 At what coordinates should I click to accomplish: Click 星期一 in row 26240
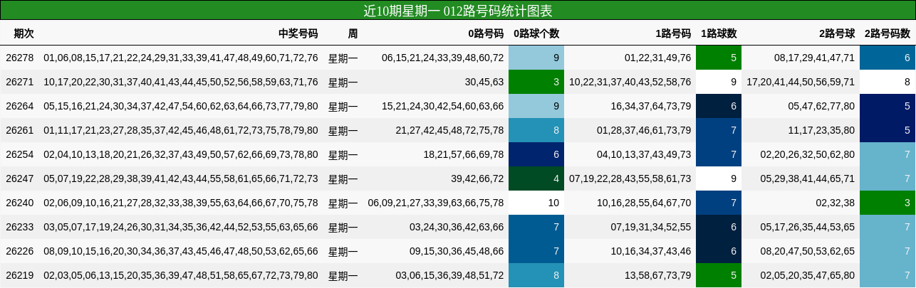(x=343, y=203)
